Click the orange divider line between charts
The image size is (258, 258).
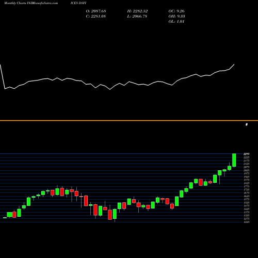[129, 121]
